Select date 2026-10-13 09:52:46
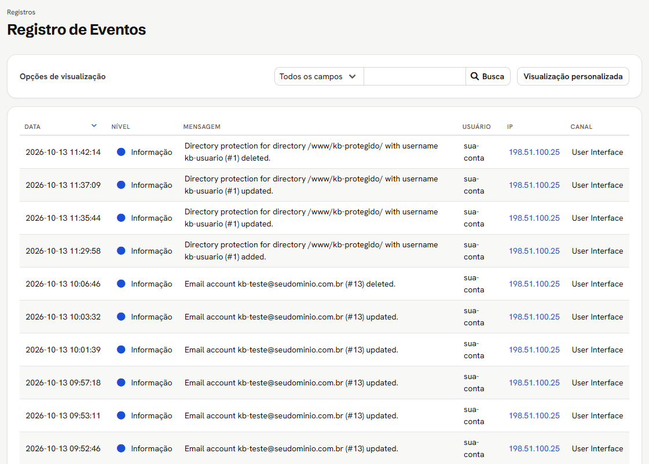649x464 pixels. coord(63,449)
